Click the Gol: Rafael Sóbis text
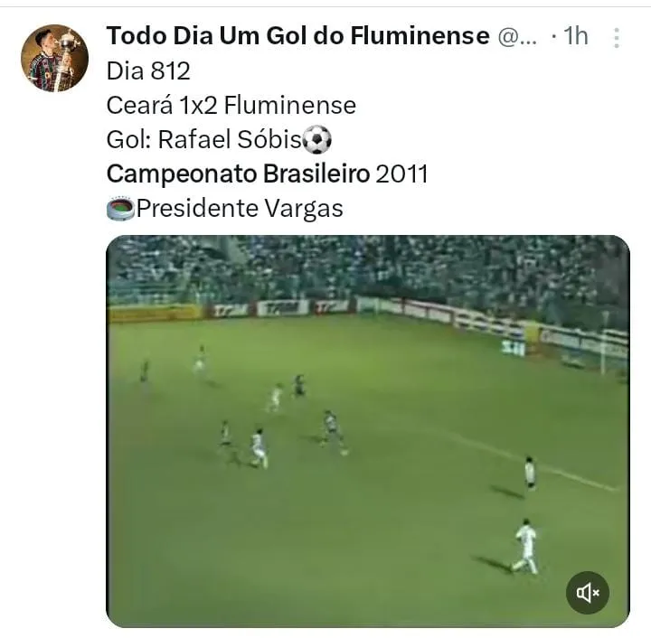The width and height of the screenshot is (651, 638). (203, 139)
